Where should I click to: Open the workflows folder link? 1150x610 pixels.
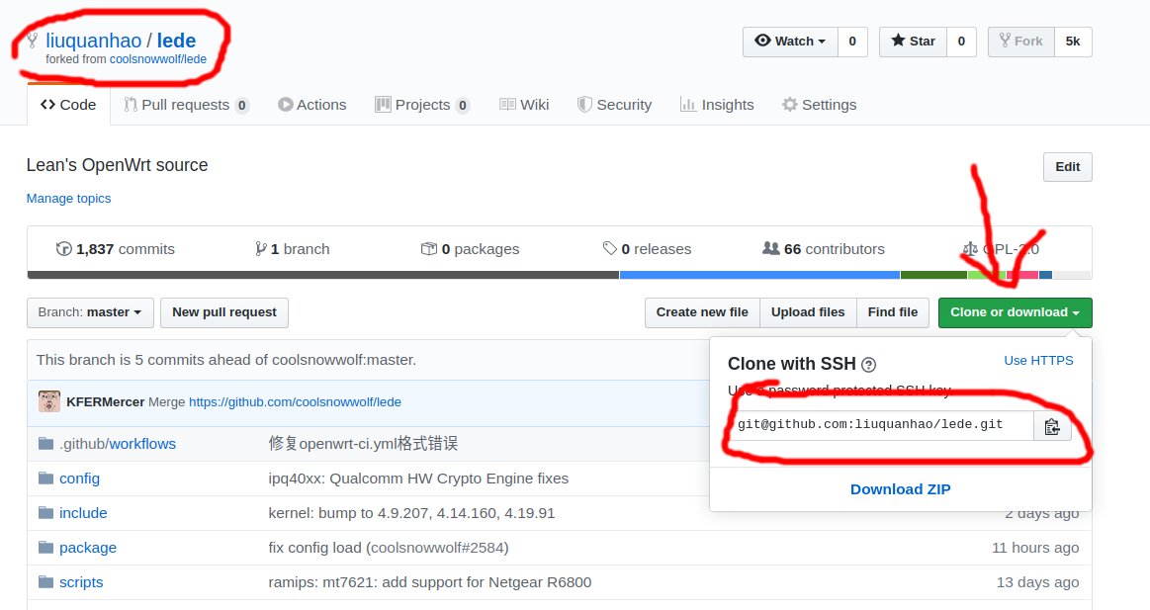(142, 444)
